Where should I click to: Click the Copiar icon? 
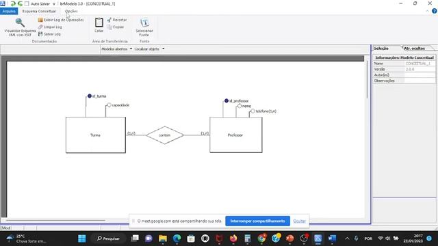click(x=109, y=27)
